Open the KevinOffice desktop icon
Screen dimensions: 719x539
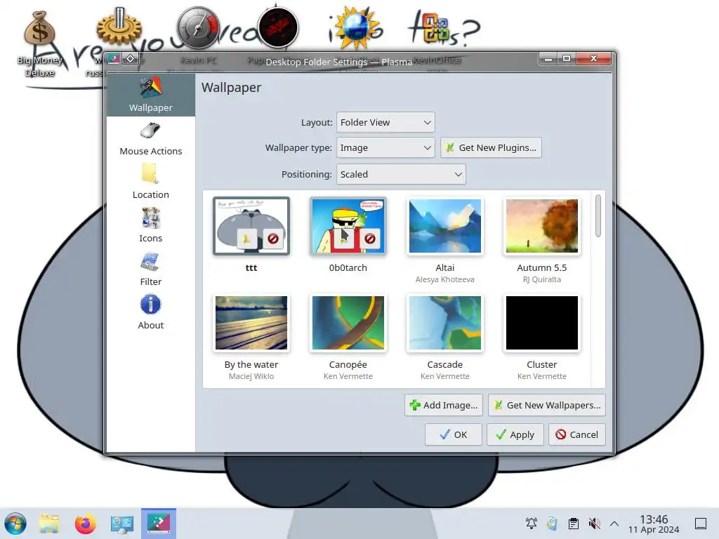tap(435, 27)
